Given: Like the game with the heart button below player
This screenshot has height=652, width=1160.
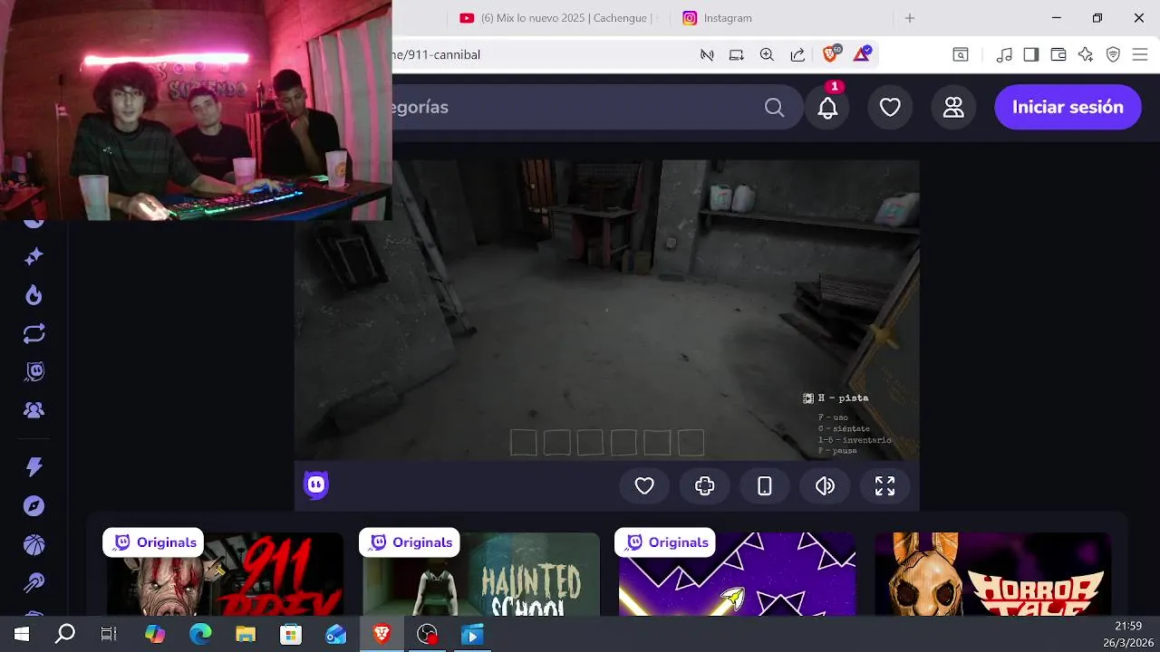Looking at the screenshot, I should (x=644, y=486).
